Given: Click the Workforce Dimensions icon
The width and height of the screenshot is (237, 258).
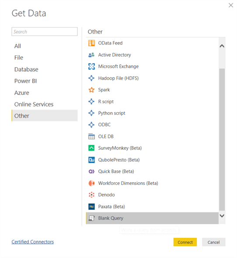Looking at the screenshot, I should [x=91, y=183].
